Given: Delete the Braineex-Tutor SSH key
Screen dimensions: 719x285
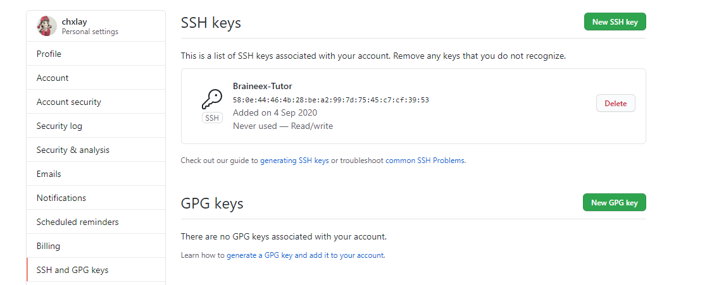Looking at the screenshot, I should click(x=615, y=104).
